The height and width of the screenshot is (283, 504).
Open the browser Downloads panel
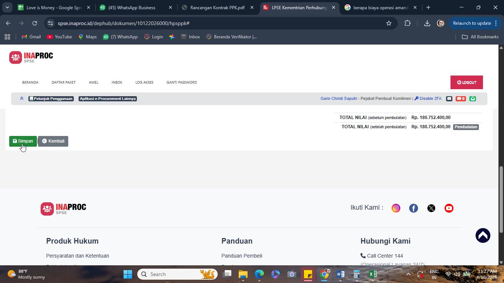pos(427,23)
